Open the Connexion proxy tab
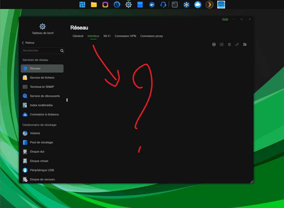 click(152, 36)
